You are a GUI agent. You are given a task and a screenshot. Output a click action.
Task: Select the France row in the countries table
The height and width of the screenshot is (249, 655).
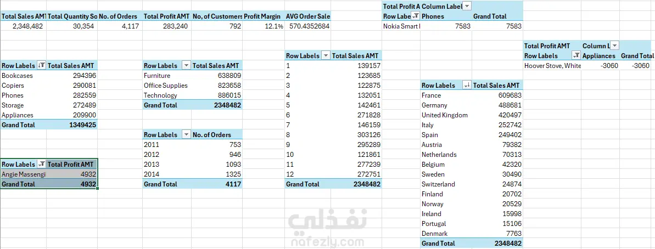432,95
